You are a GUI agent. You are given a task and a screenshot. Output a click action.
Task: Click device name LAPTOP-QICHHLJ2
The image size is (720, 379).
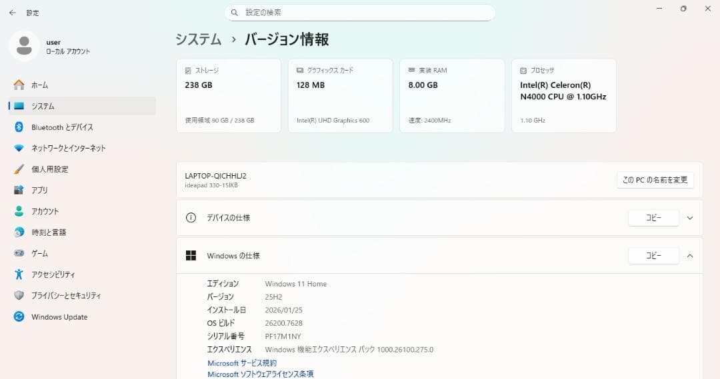pyautogui.click(x=215, y=176)
